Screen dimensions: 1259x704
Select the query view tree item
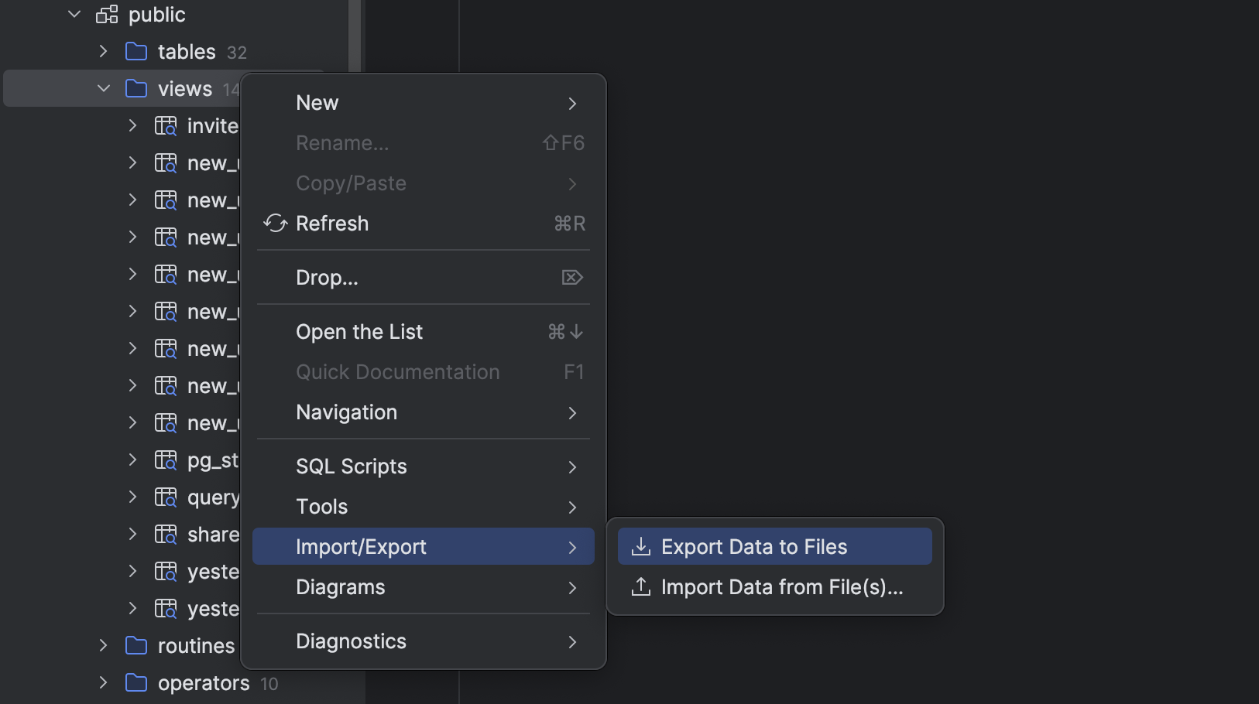pos(213,497)
